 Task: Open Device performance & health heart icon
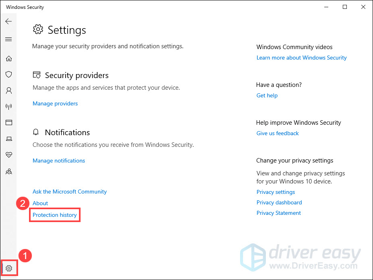8,155
